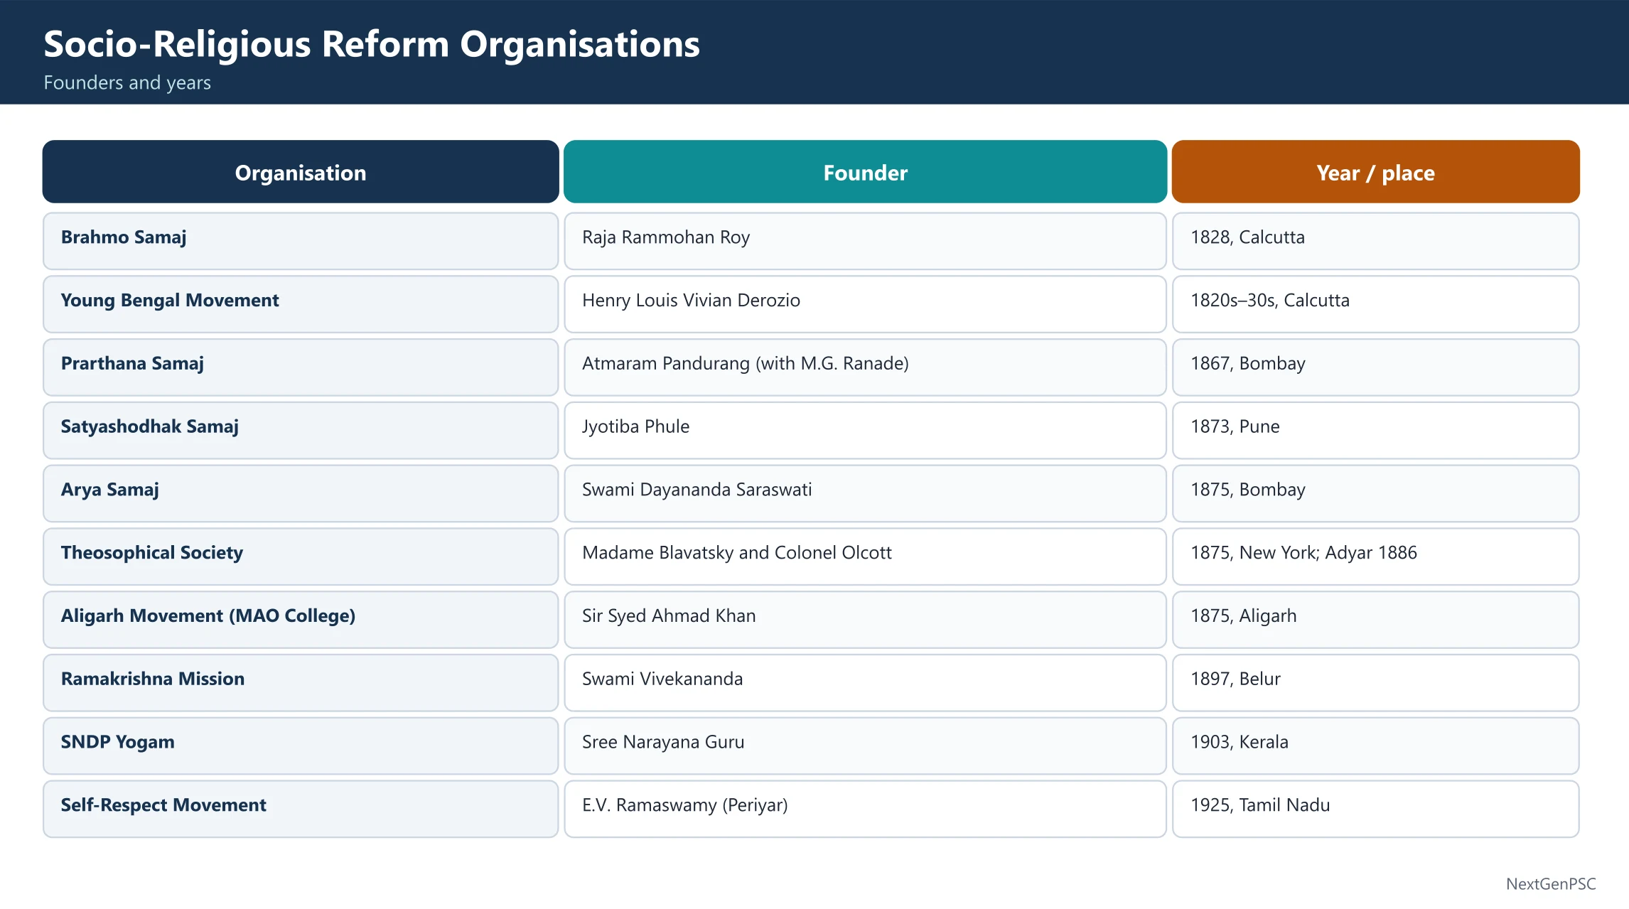Viewport: 1629px width, 909px height.
Task: Select the SNDP Yogam cell
Action: [301, 746]
